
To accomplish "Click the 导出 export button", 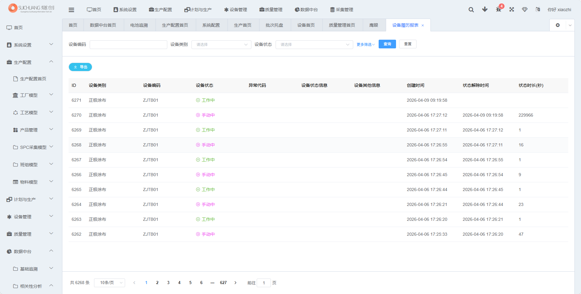I will 80,67.
